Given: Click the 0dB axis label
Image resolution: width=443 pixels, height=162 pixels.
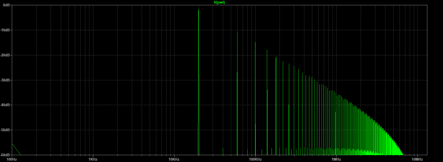Looking at the screenshot, I should pos(6,5).
